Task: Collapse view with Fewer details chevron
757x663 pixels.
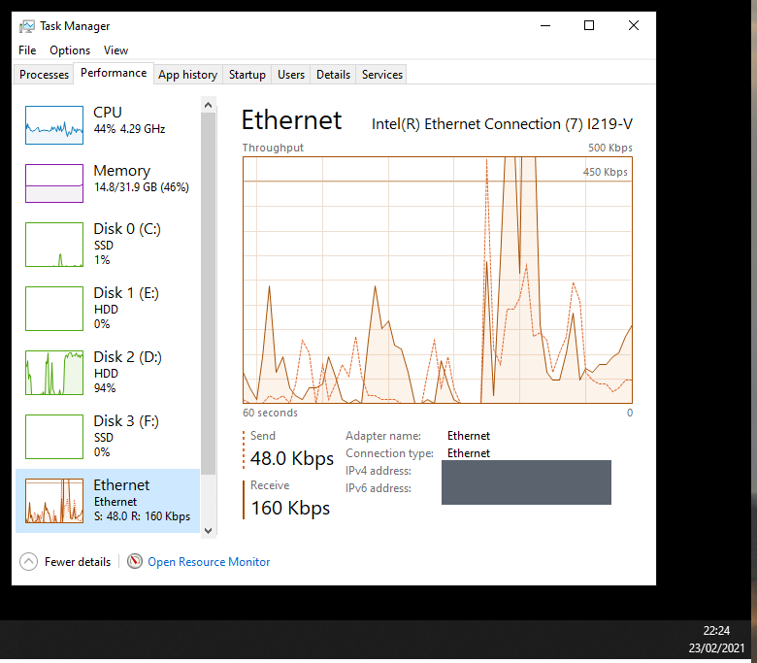Action: [x=28, y=562]
